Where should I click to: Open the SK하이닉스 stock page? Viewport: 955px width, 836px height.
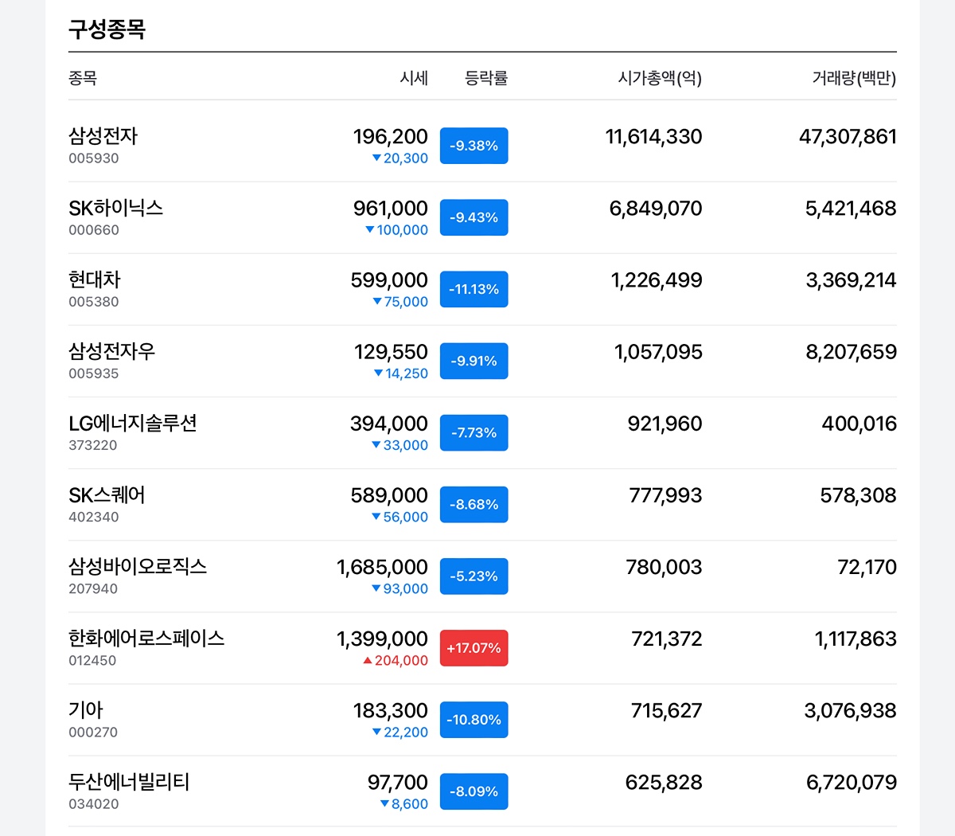click(115, 209)
